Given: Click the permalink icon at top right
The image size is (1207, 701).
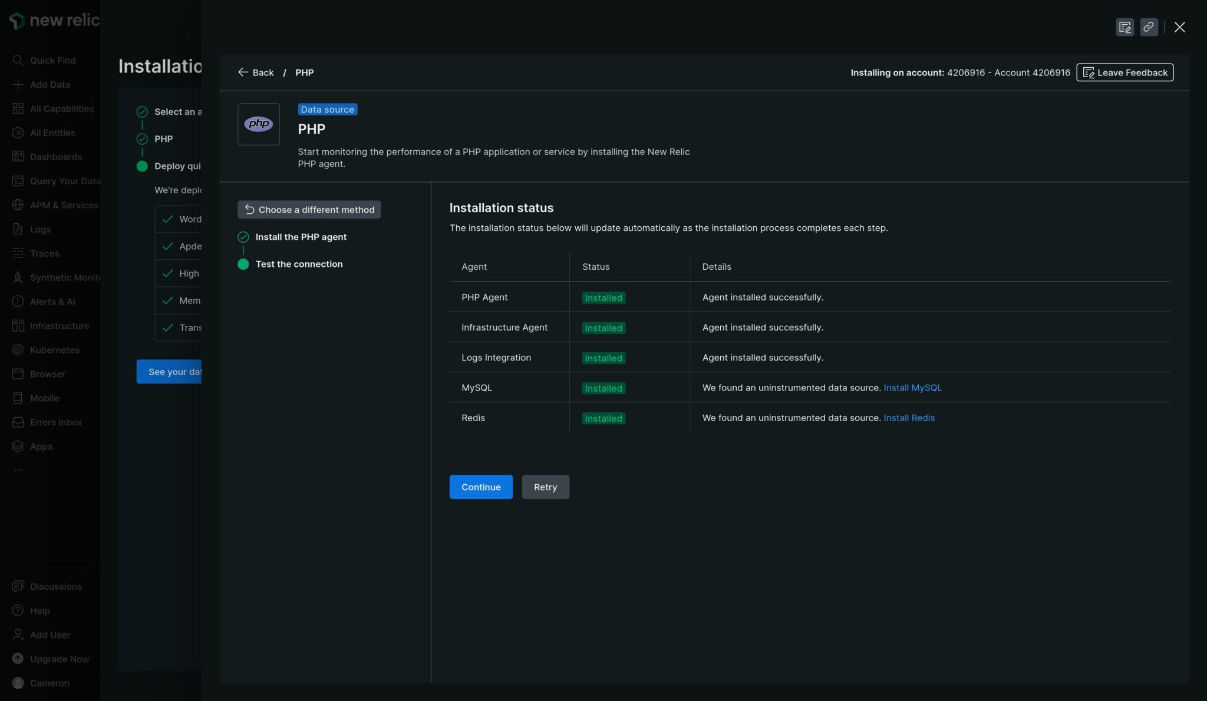Looking at the screenshot, I should pos(1148,27).
